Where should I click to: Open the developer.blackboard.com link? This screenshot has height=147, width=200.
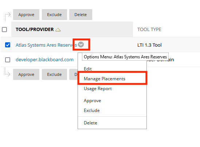point(44,60)
